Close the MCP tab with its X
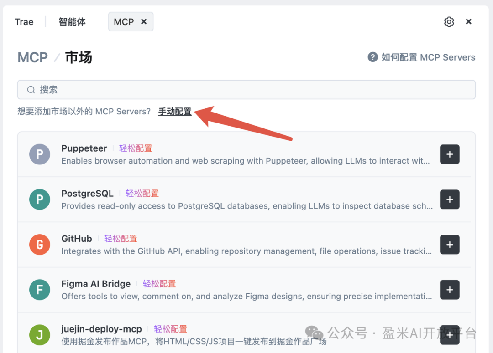This screenshot has height=353, width=493. coord(144,22)
